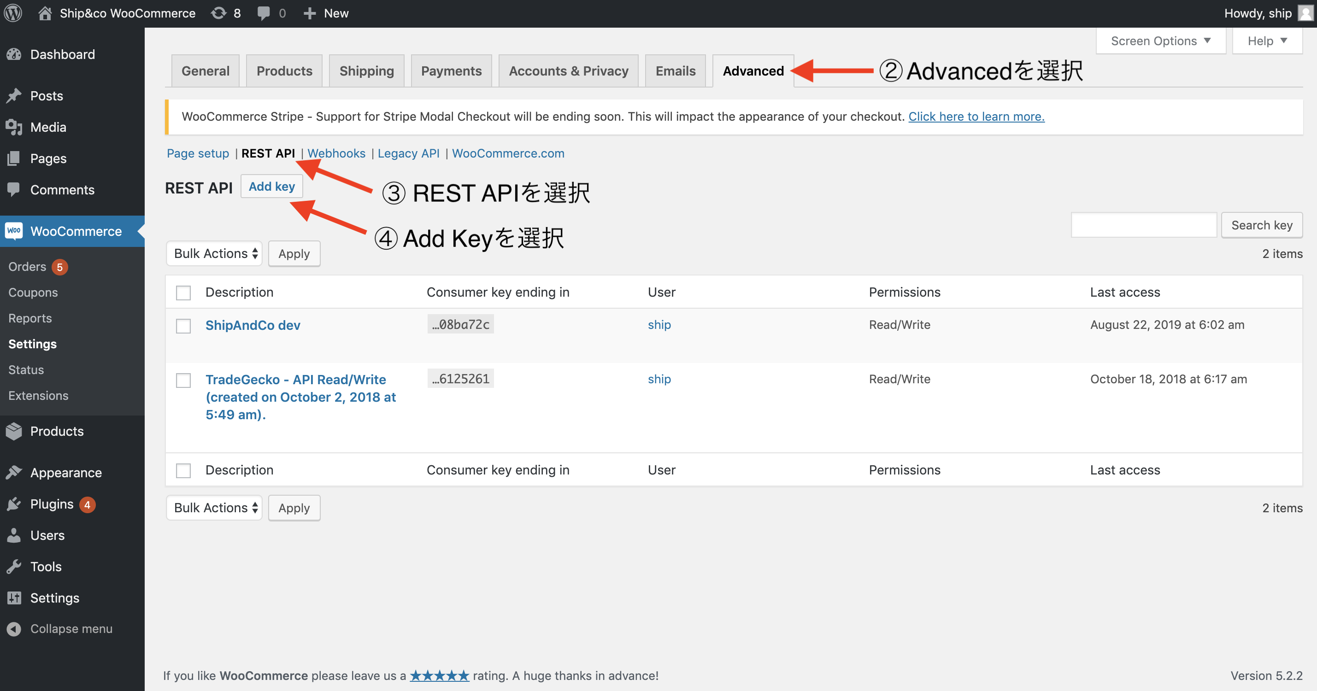
Task: Click the Settings sliders icon in sidebar
Action: pos(14,597)
